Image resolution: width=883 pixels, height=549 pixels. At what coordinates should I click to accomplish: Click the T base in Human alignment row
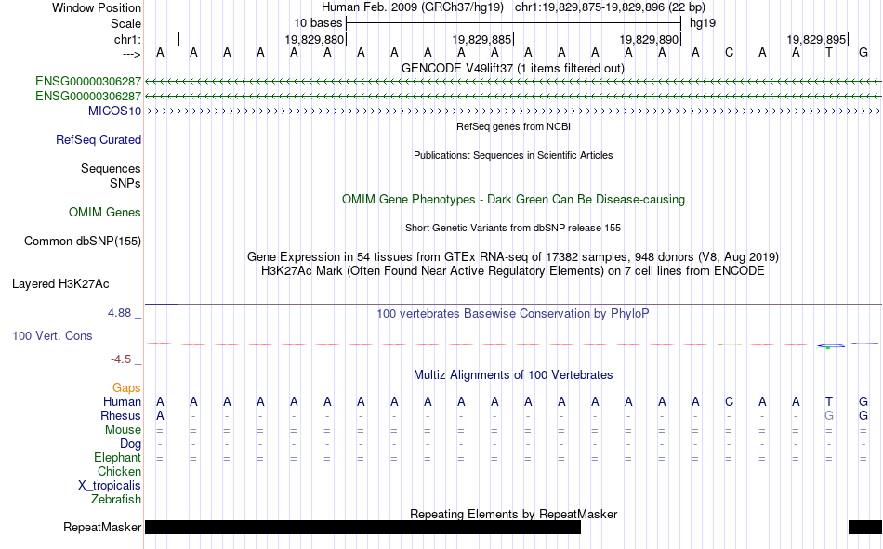pos(829,401)
